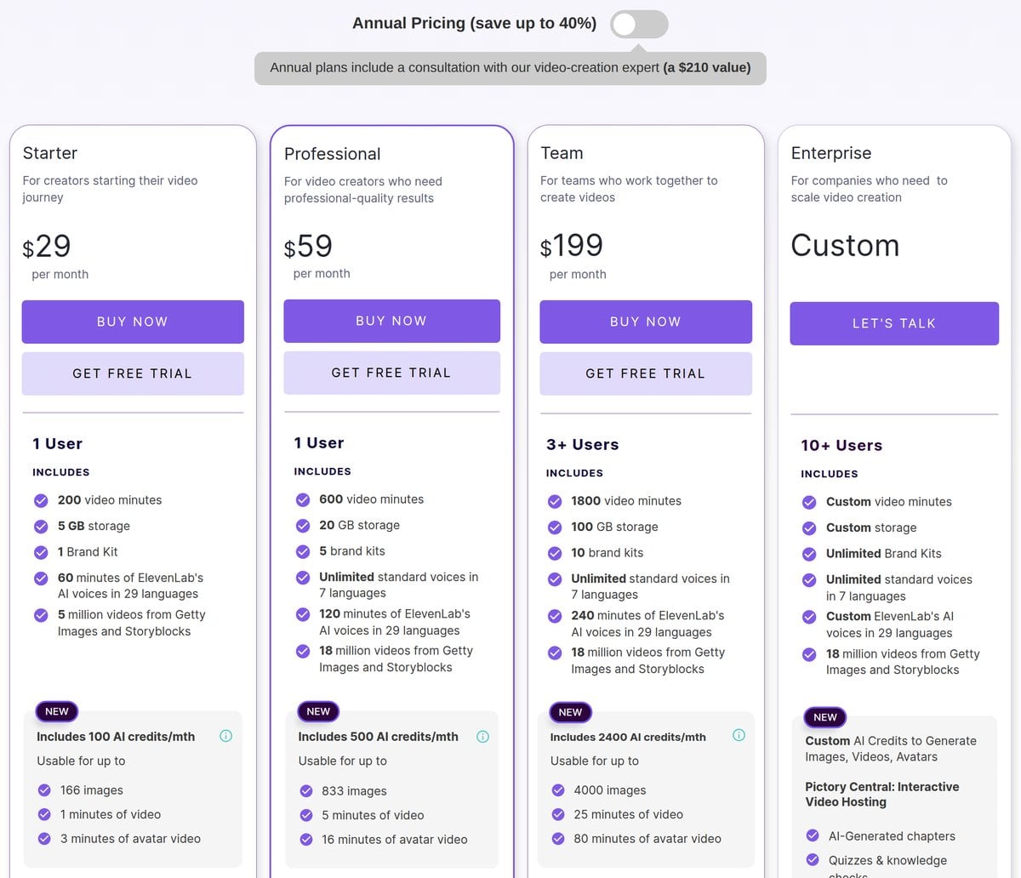Click 'Pictory Central: Interactive Video Hosting' text
This screenshot has height=878, width=1021.
pos(882,794)
